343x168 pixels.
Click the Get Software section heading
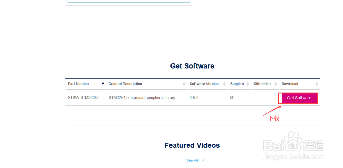(x=192, y=66)
